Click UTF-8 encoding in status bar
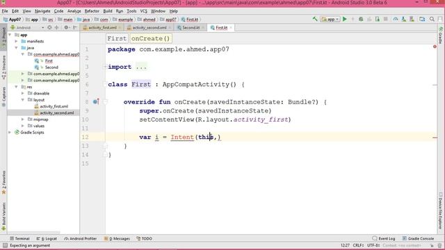The image size is (445, 250). click(x=373, y=245)
